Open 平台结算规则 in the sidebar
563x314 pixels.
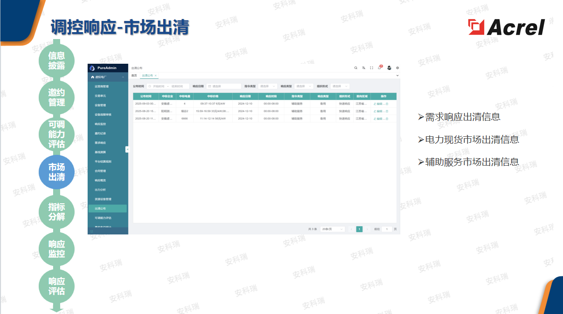(108, 161)
